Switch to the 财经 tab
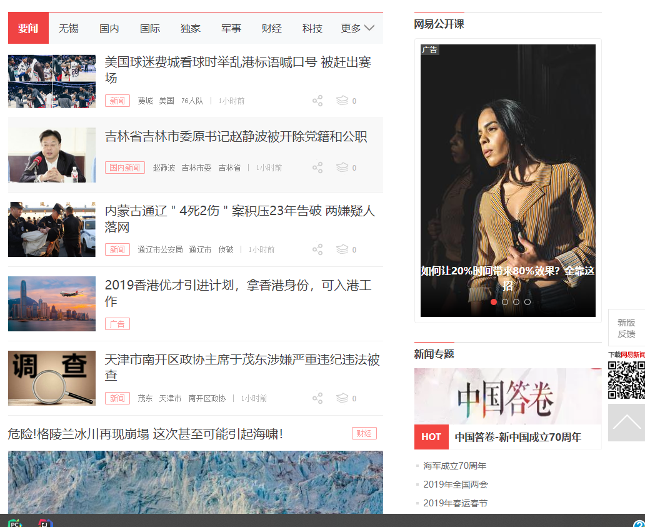This screenshot has width=645, height=527. tap(272, 28)
